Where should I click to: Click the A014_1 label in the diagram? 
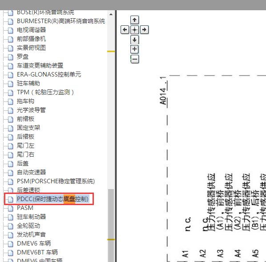(163, 91)
